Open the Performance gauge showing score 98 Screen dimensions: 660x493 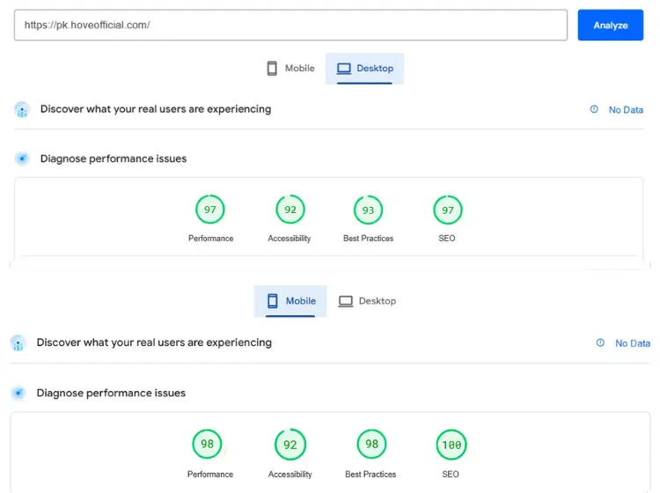click(x=208, y=445)
